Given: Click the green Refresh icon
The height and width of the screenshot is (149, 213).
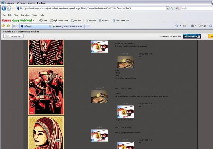Looking at the screenshot, I should pyautogui.click(x=172, y=8).
